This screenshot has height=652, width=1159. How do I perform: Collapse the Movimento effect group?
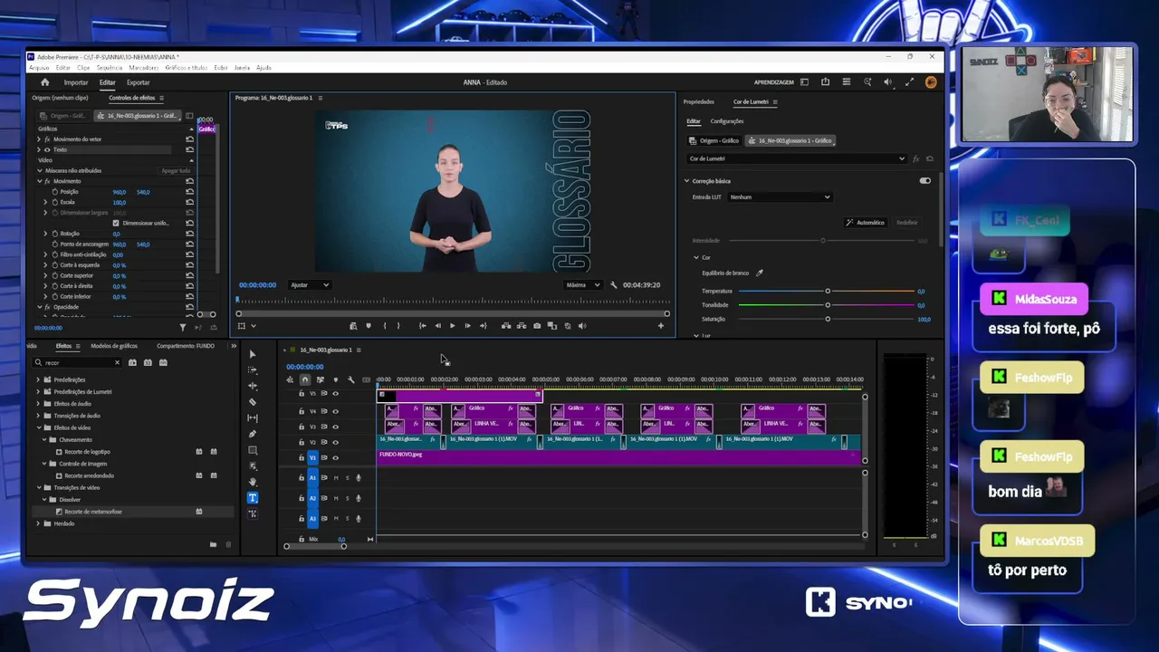[x=40, y=181]
